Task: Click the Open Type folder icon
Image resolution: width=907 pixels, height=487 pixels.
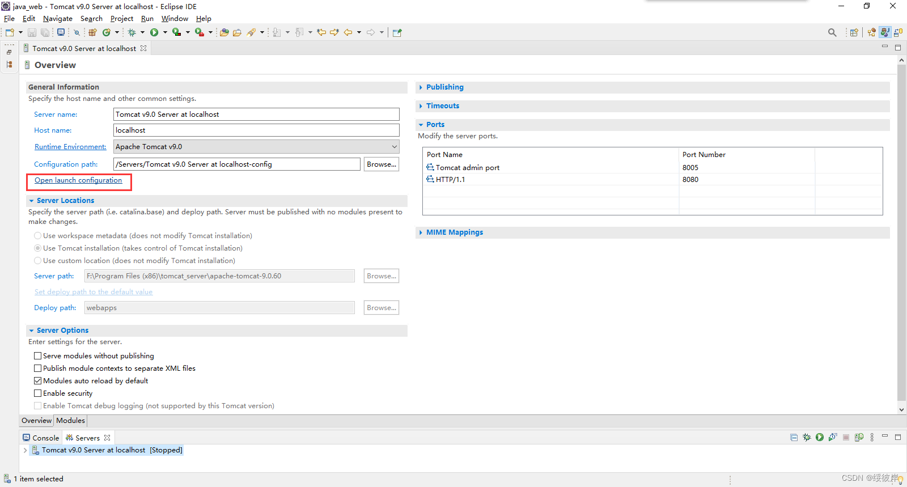Action: (224, 32)
